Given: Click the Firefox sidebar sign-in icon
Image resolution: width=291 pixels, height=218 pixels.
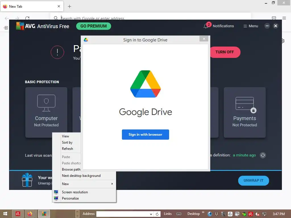Looking at the screenshot, I should point(6,28).
